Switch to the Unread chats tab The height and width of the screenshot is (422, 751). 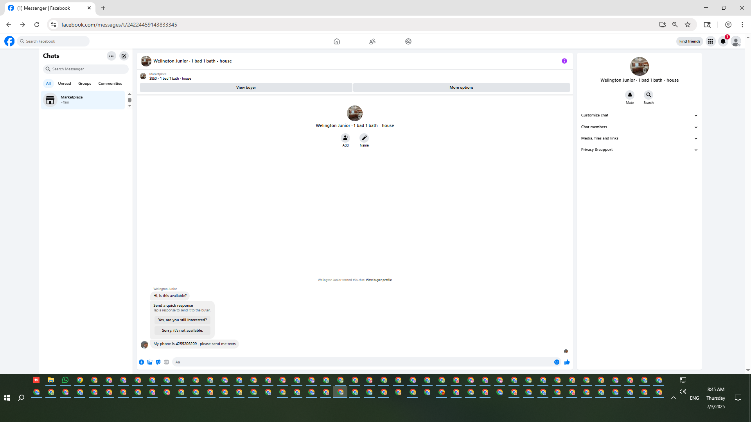pyautogui.click(x=65, y=84)
